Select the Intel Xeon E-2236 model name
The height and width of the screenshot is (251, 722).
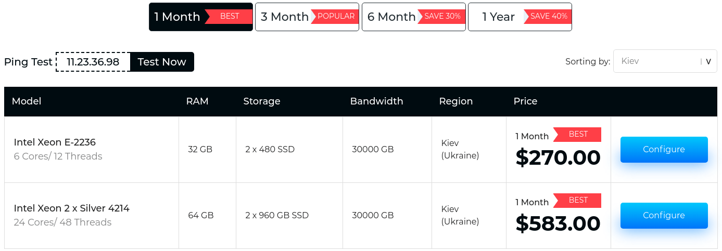55,142
